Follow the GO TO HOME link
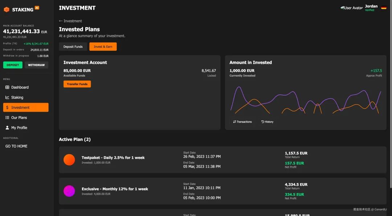This screenshot has height=216, width=392. click(16, 146)
